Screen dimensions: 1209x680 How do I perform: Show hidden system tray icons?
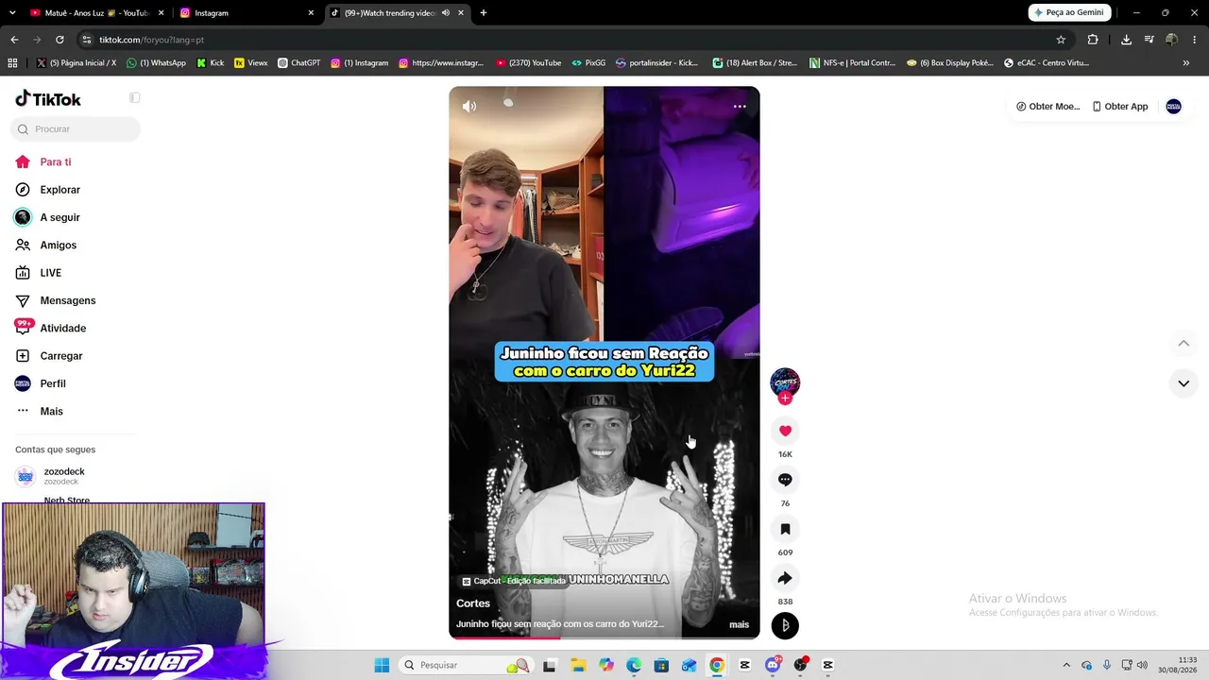[1066, 665]
